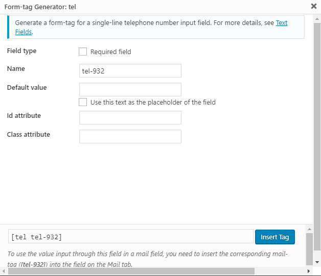This screenshot has height=276, width=321.
Task: Click the 'Required field' label text
Action: pos(111,52)
